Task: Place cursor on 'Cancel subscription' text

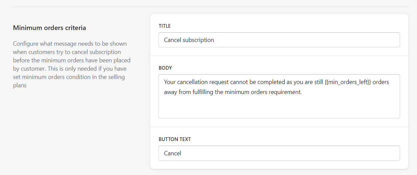Action: tap(189, 40)
